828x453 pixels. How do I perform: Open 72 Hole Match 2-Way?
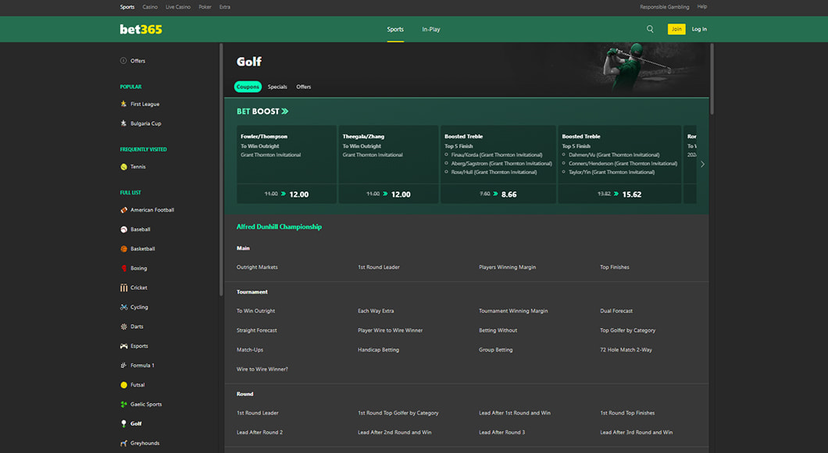click(626, 350)
